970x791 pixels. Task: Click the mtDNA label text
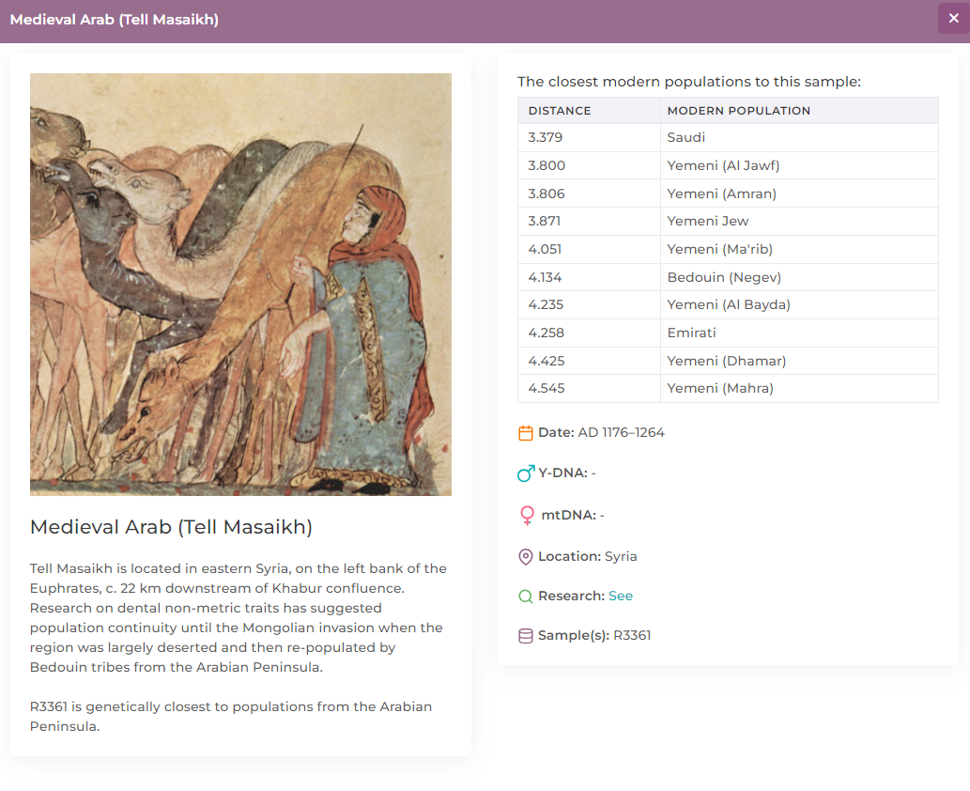tap(568, 514)
